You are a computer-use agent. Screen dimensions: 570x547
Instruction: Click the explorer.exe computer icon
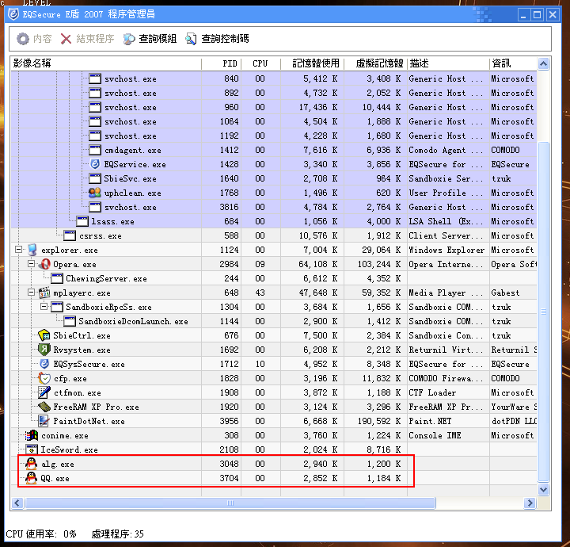[x=32, y=250]
